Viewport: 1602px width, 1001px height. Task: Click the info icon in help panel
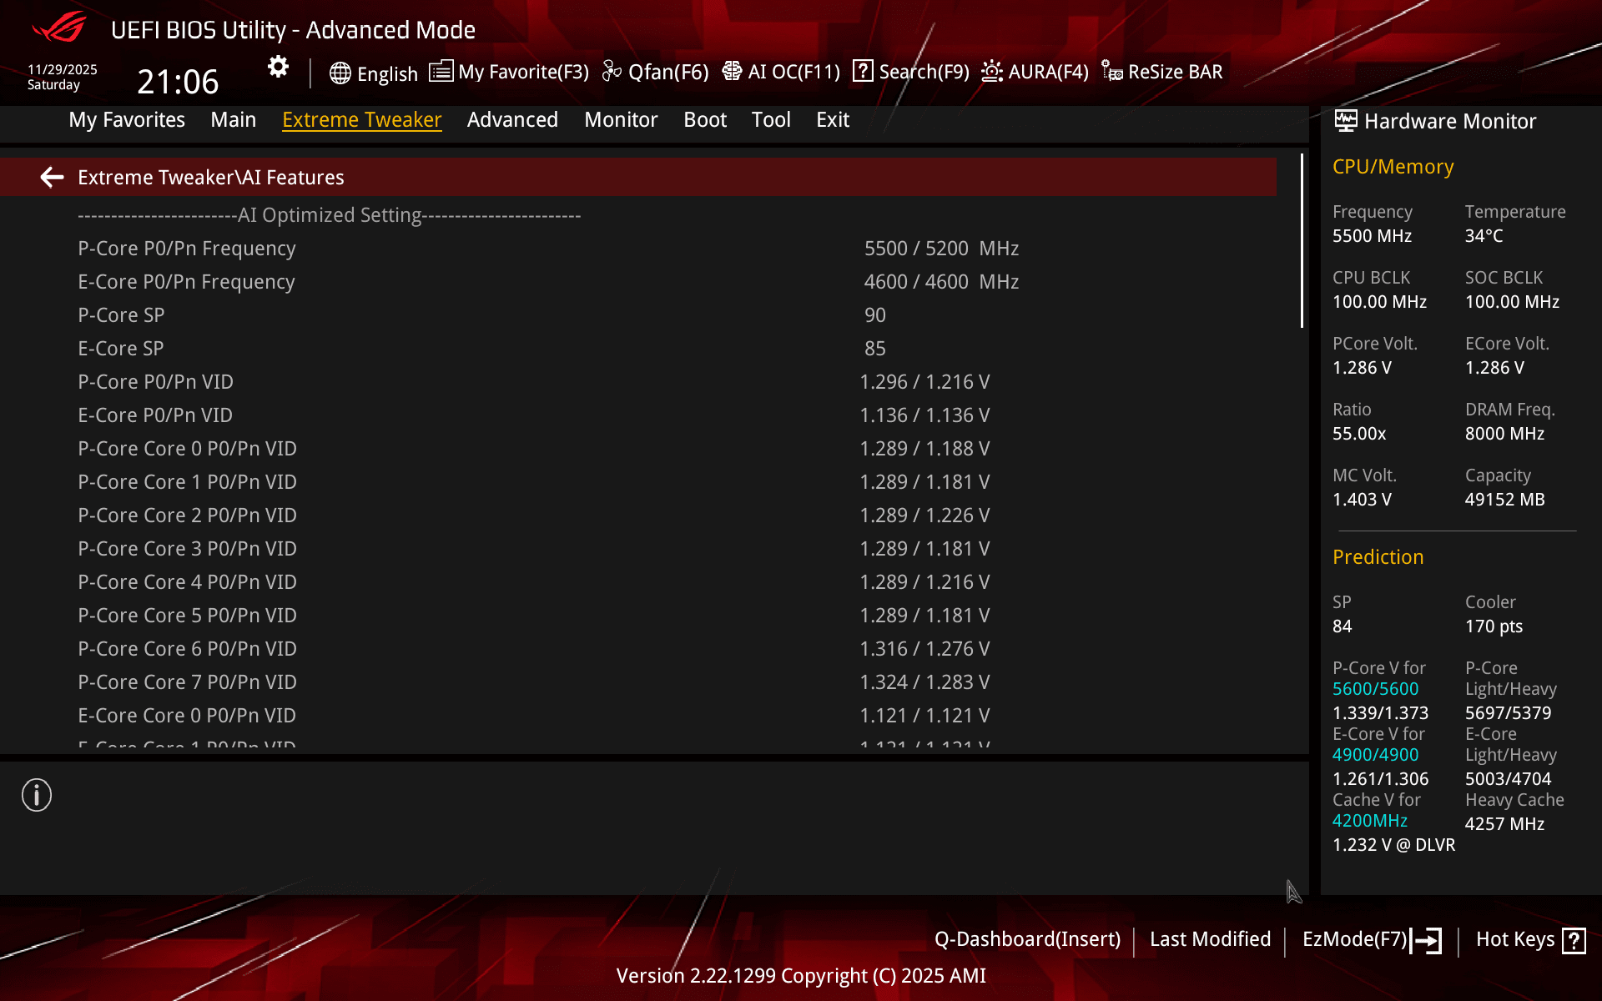pyautogui.click(x=37, y=795)
